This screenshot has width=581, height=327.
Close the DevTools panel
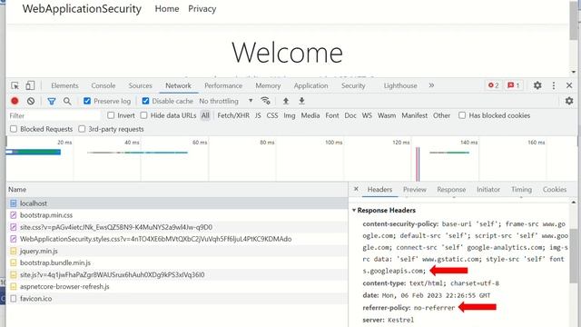point(569,85)
